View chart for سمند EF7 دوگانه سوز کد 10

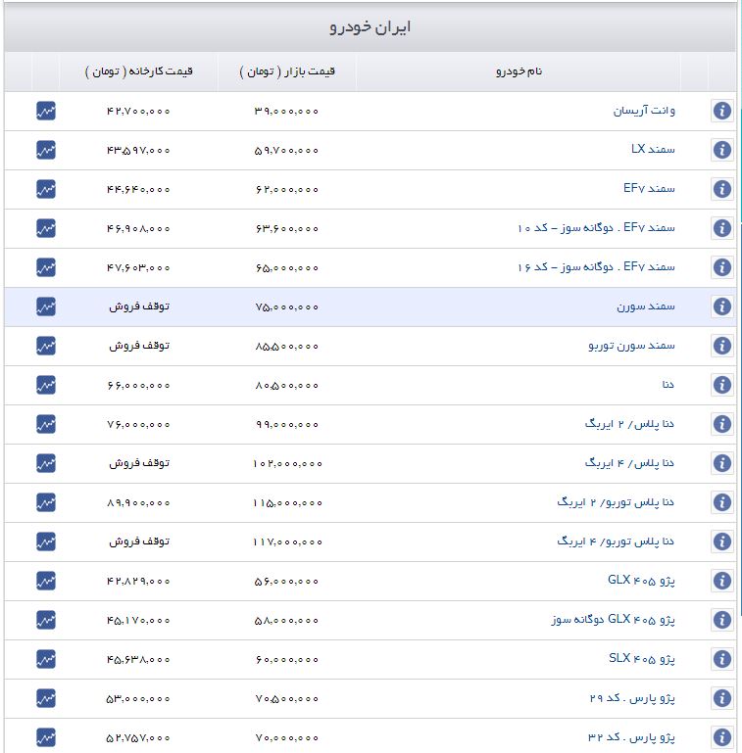46,228
